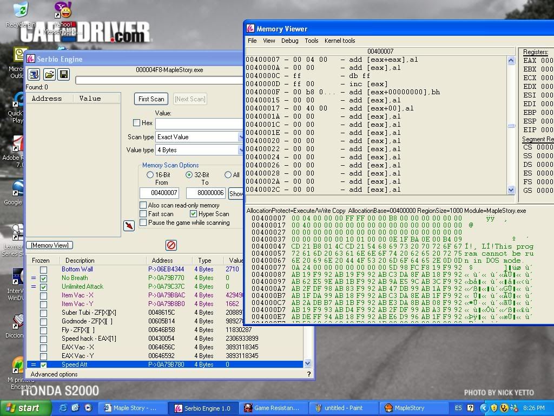The image size is (554, 416).
Task: Unfreeze No Breath entry checkbox
Action: coord(43,278)
